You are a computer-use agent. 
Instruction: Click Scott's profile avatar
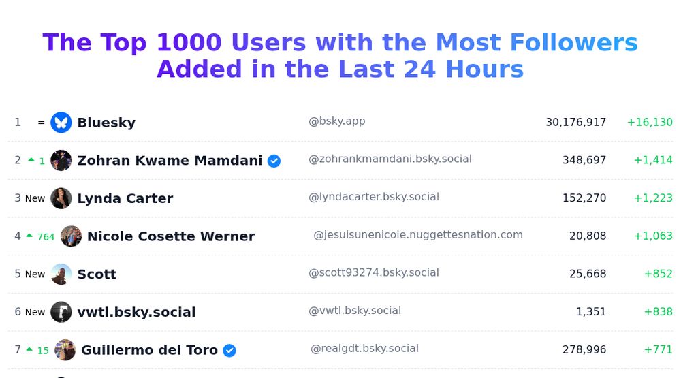(x=61, y=274)
